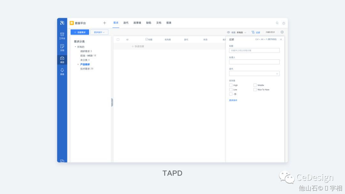Open the 工作台 workbench sidebar icon

[x=62, y=36]
